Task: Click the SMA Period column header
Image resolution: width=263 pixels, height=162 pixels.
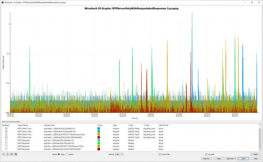Action: 164,125
